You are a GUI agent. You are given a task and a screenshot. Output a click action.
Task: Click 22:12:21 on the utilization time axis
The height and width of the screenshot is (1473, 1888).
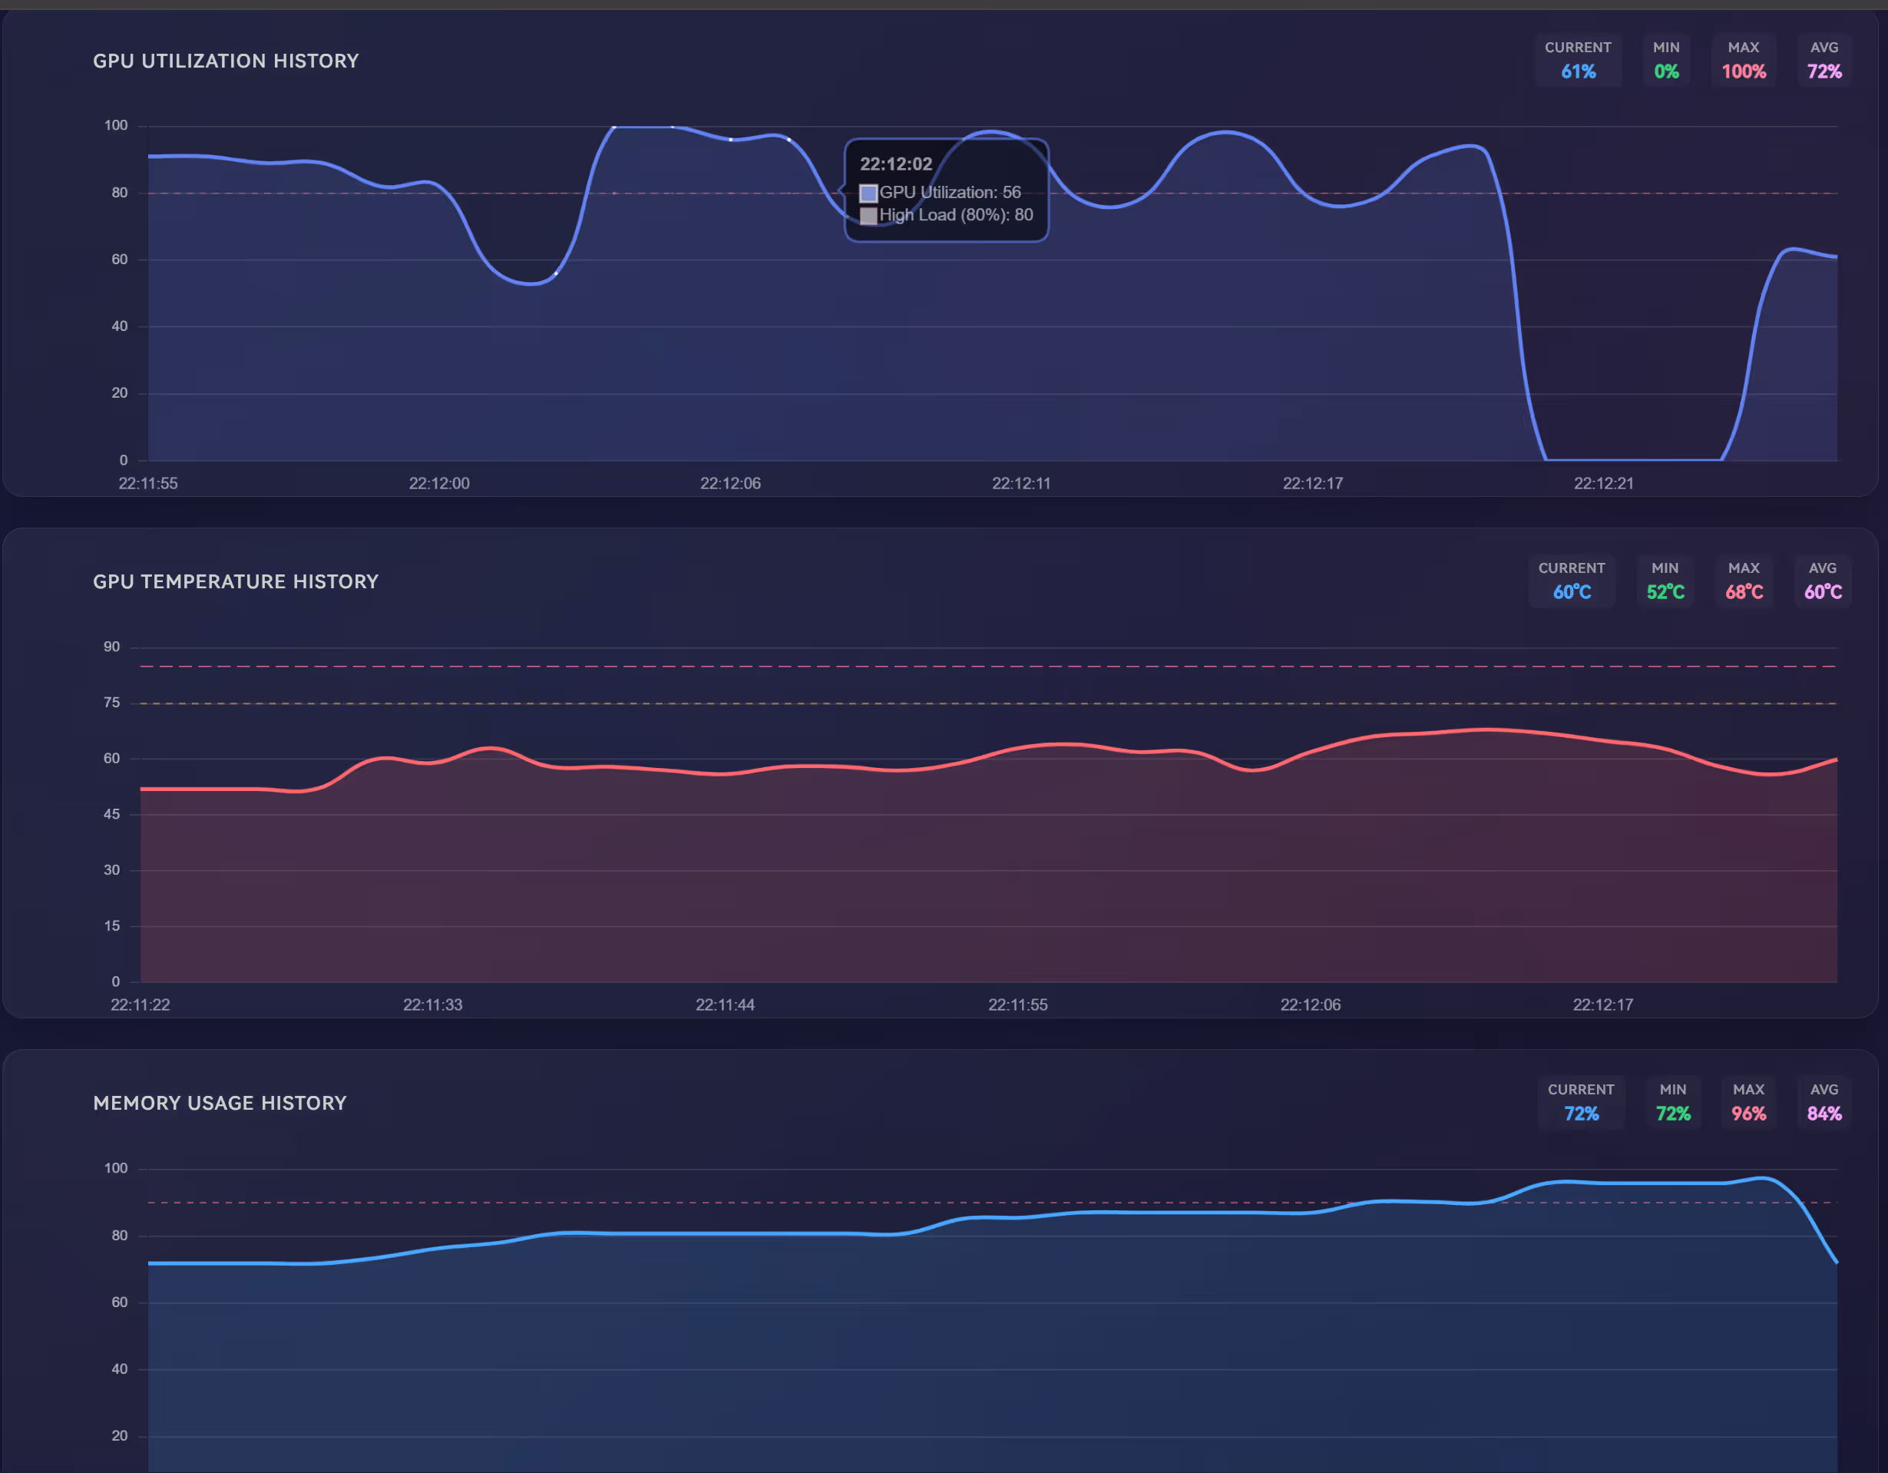click(1602, 483)
